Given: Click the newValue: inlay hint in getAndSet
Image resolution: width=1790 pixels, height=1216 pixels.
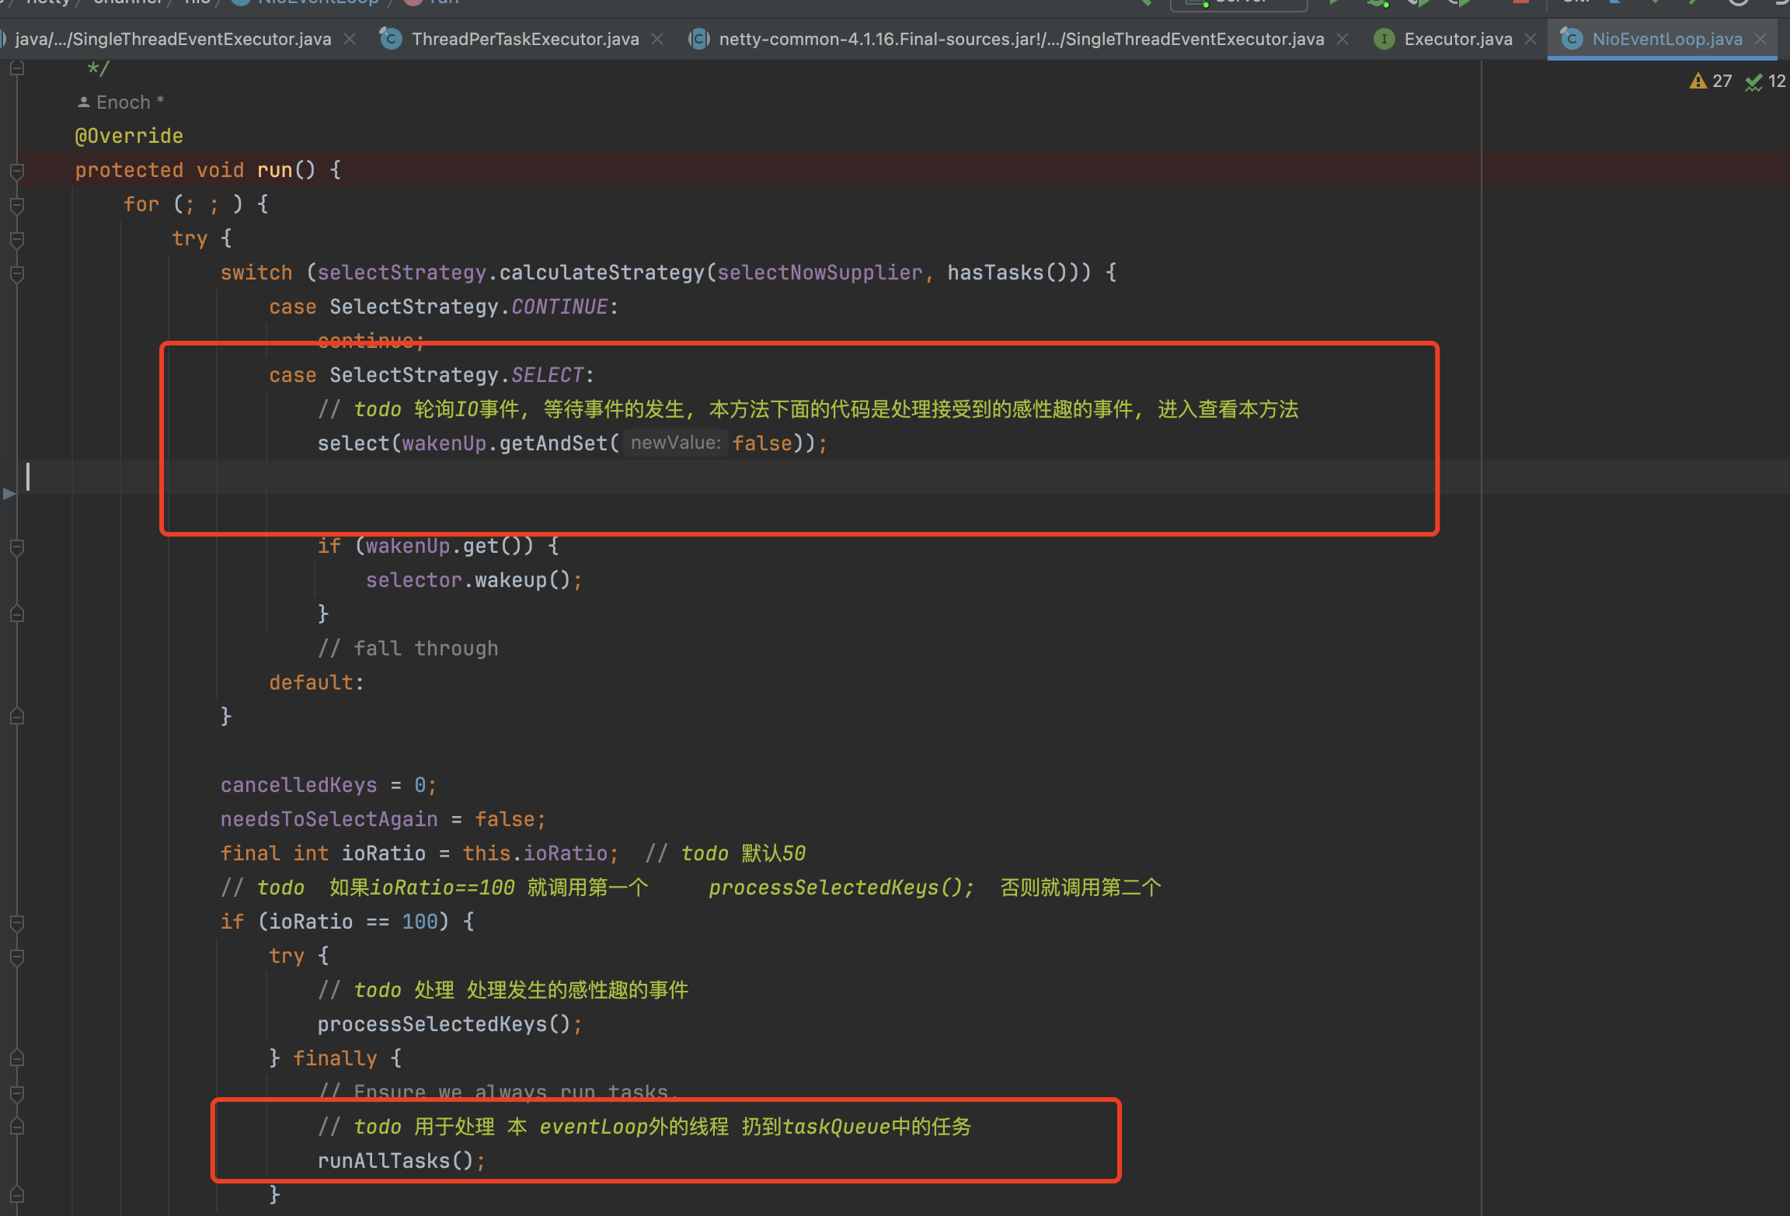Looking at the screenshot, I should (x=675, y=443).
